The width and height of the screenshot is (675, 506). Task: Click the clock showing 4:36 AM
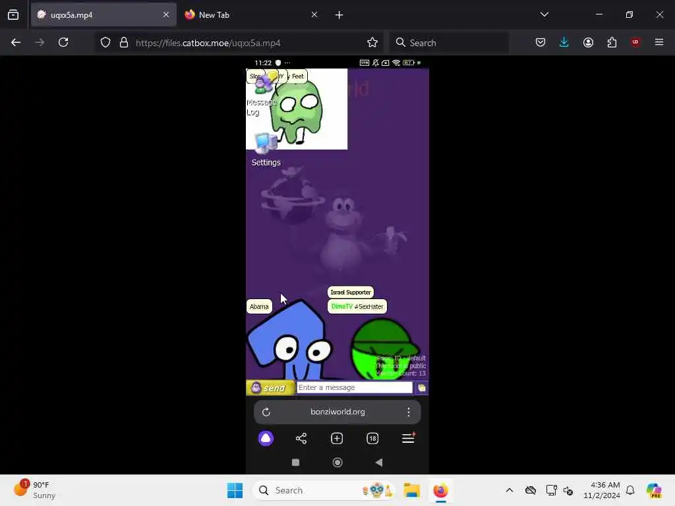[x=601, y=490]
